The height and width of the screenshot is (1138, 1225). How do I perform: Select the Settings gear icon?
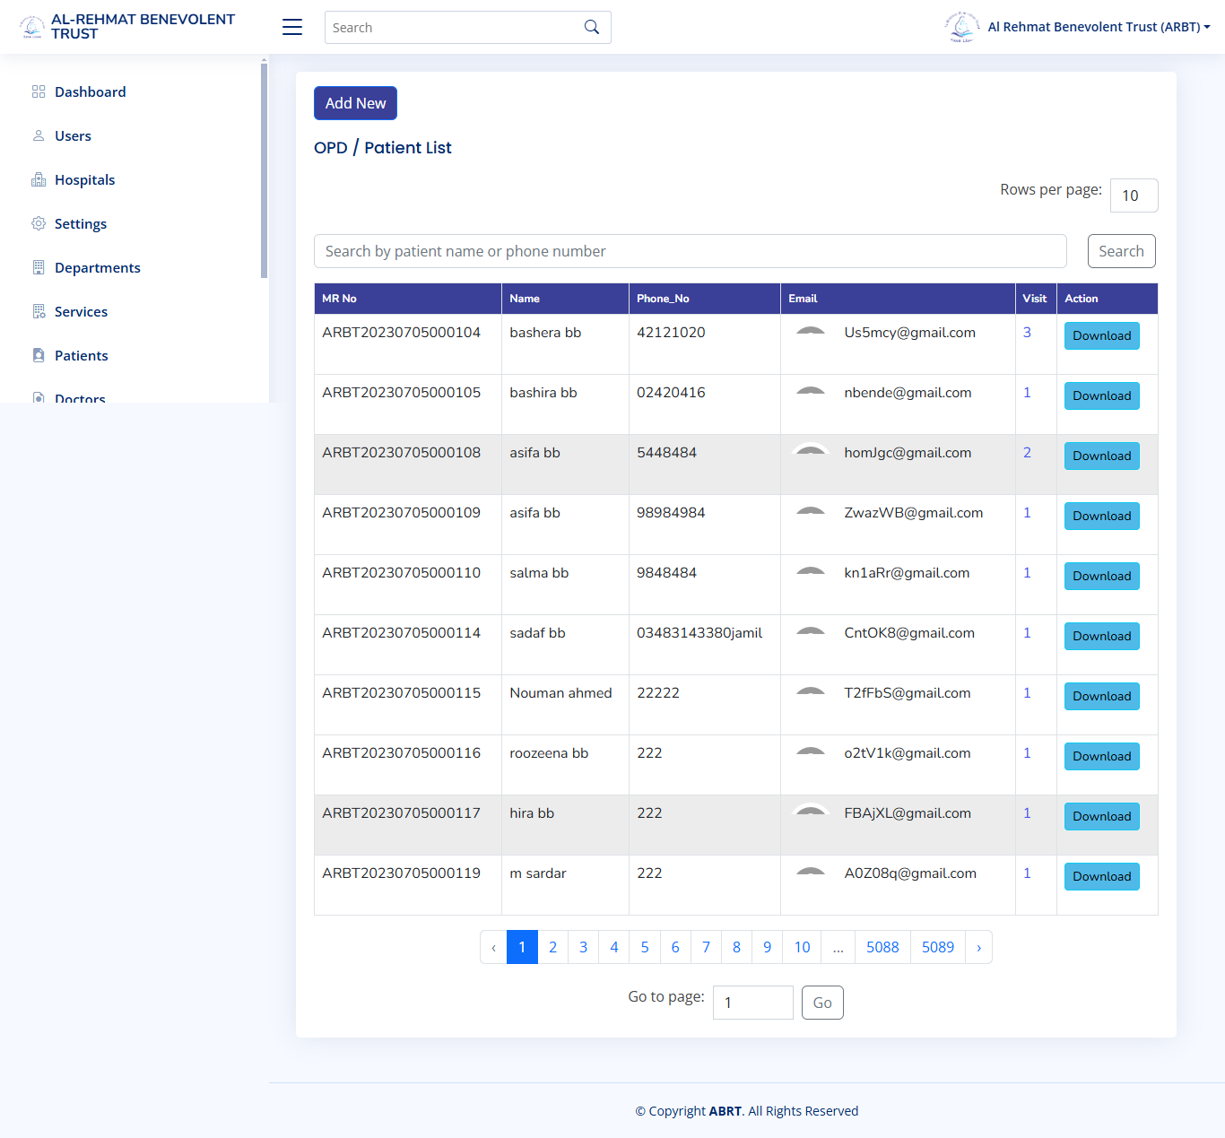[x=38, y=223]
